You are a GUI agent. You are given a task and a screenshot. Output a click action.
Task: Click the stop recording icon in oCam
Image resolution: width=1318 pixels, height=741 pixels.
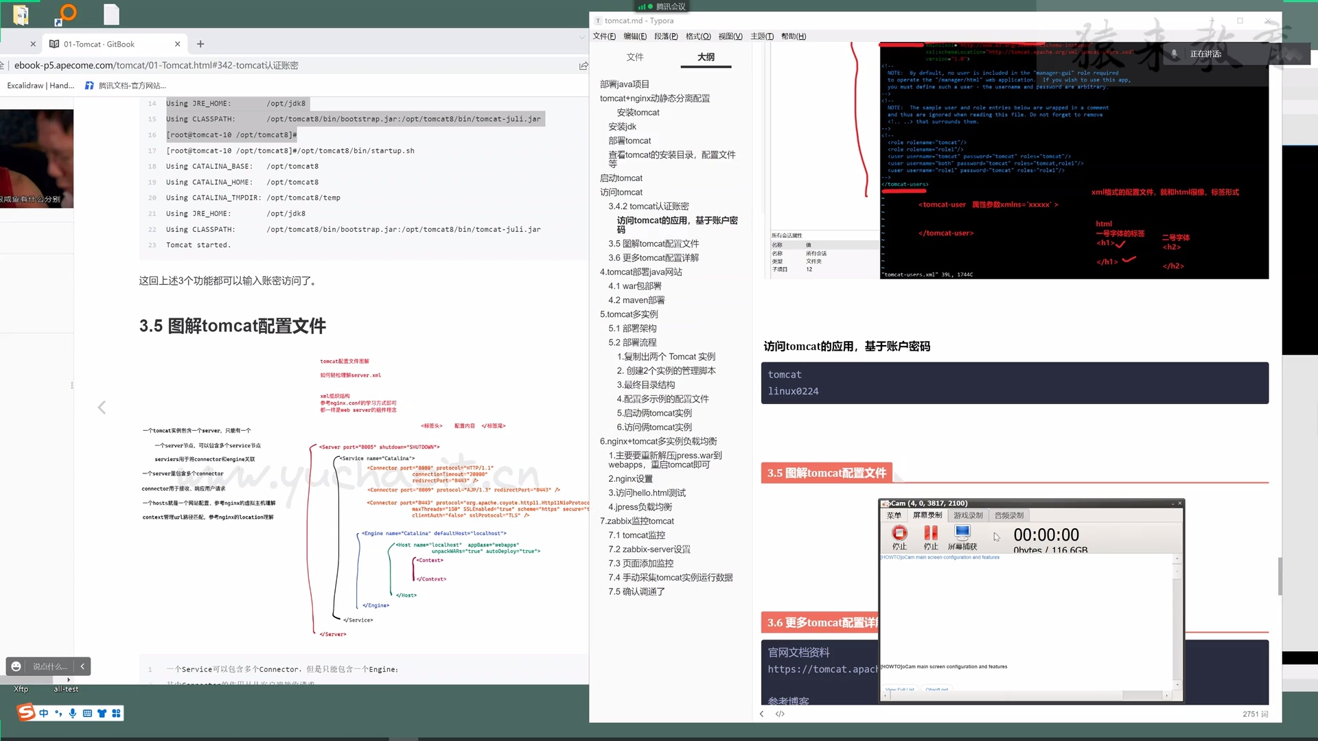click(900, 533)
